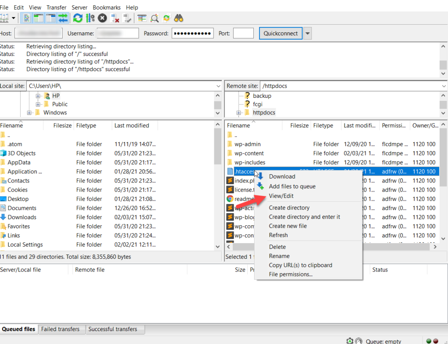The image size is (448, 344).
Task: Toggle remote directory tree display
Action: click(51, 18)
